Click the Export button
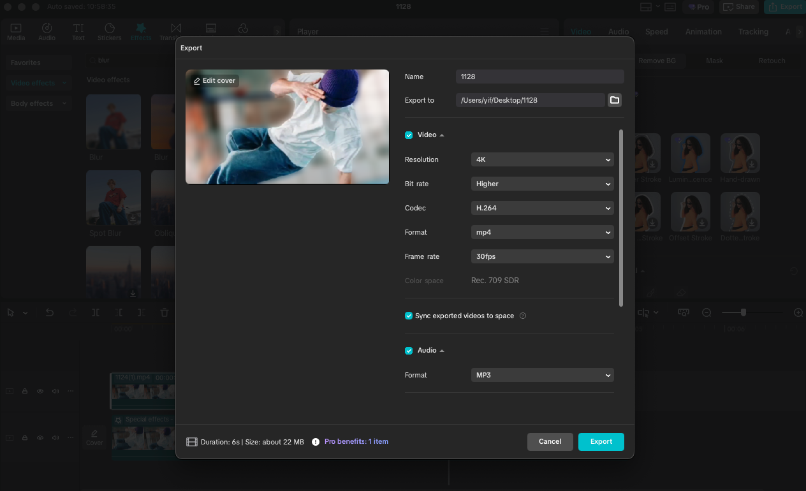The image size is (806, 491). tap(601, 441)
